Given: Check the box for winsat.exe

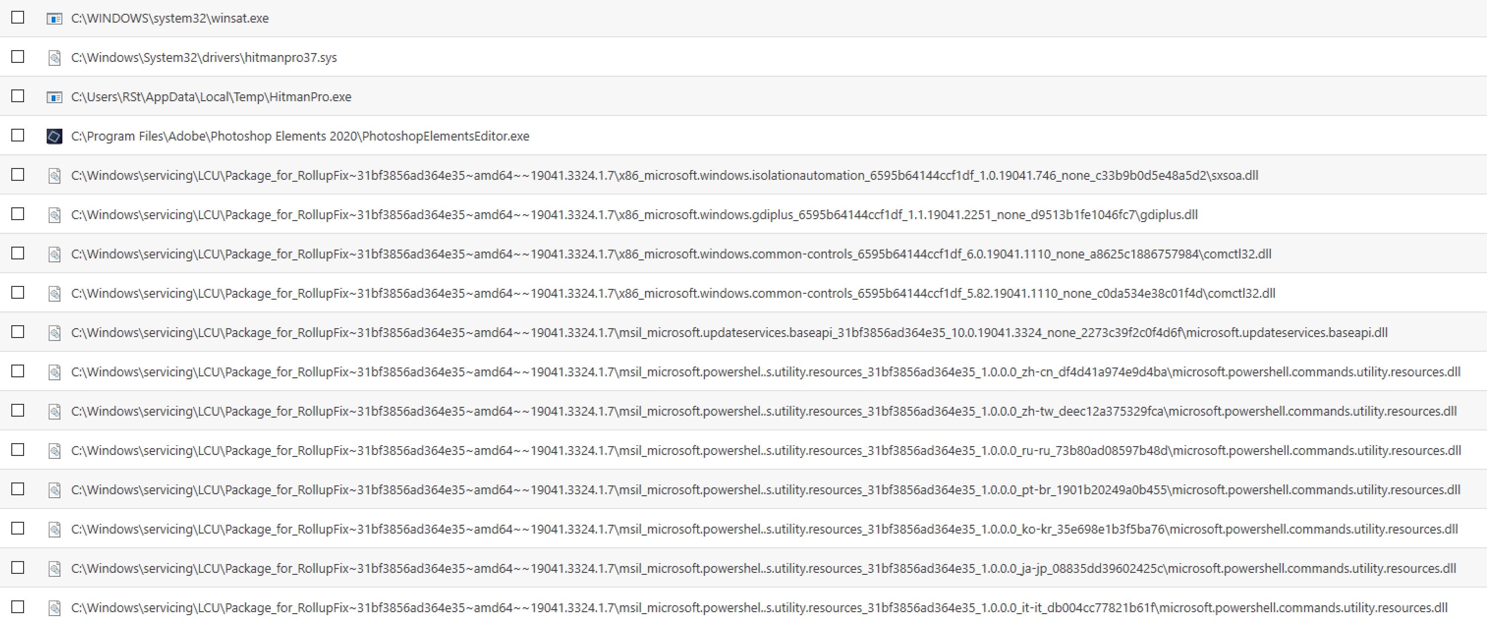Looking at the screenshot, I should point(18,17).
